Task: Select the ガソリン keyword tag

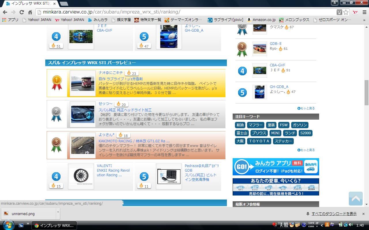Action: 300,125
